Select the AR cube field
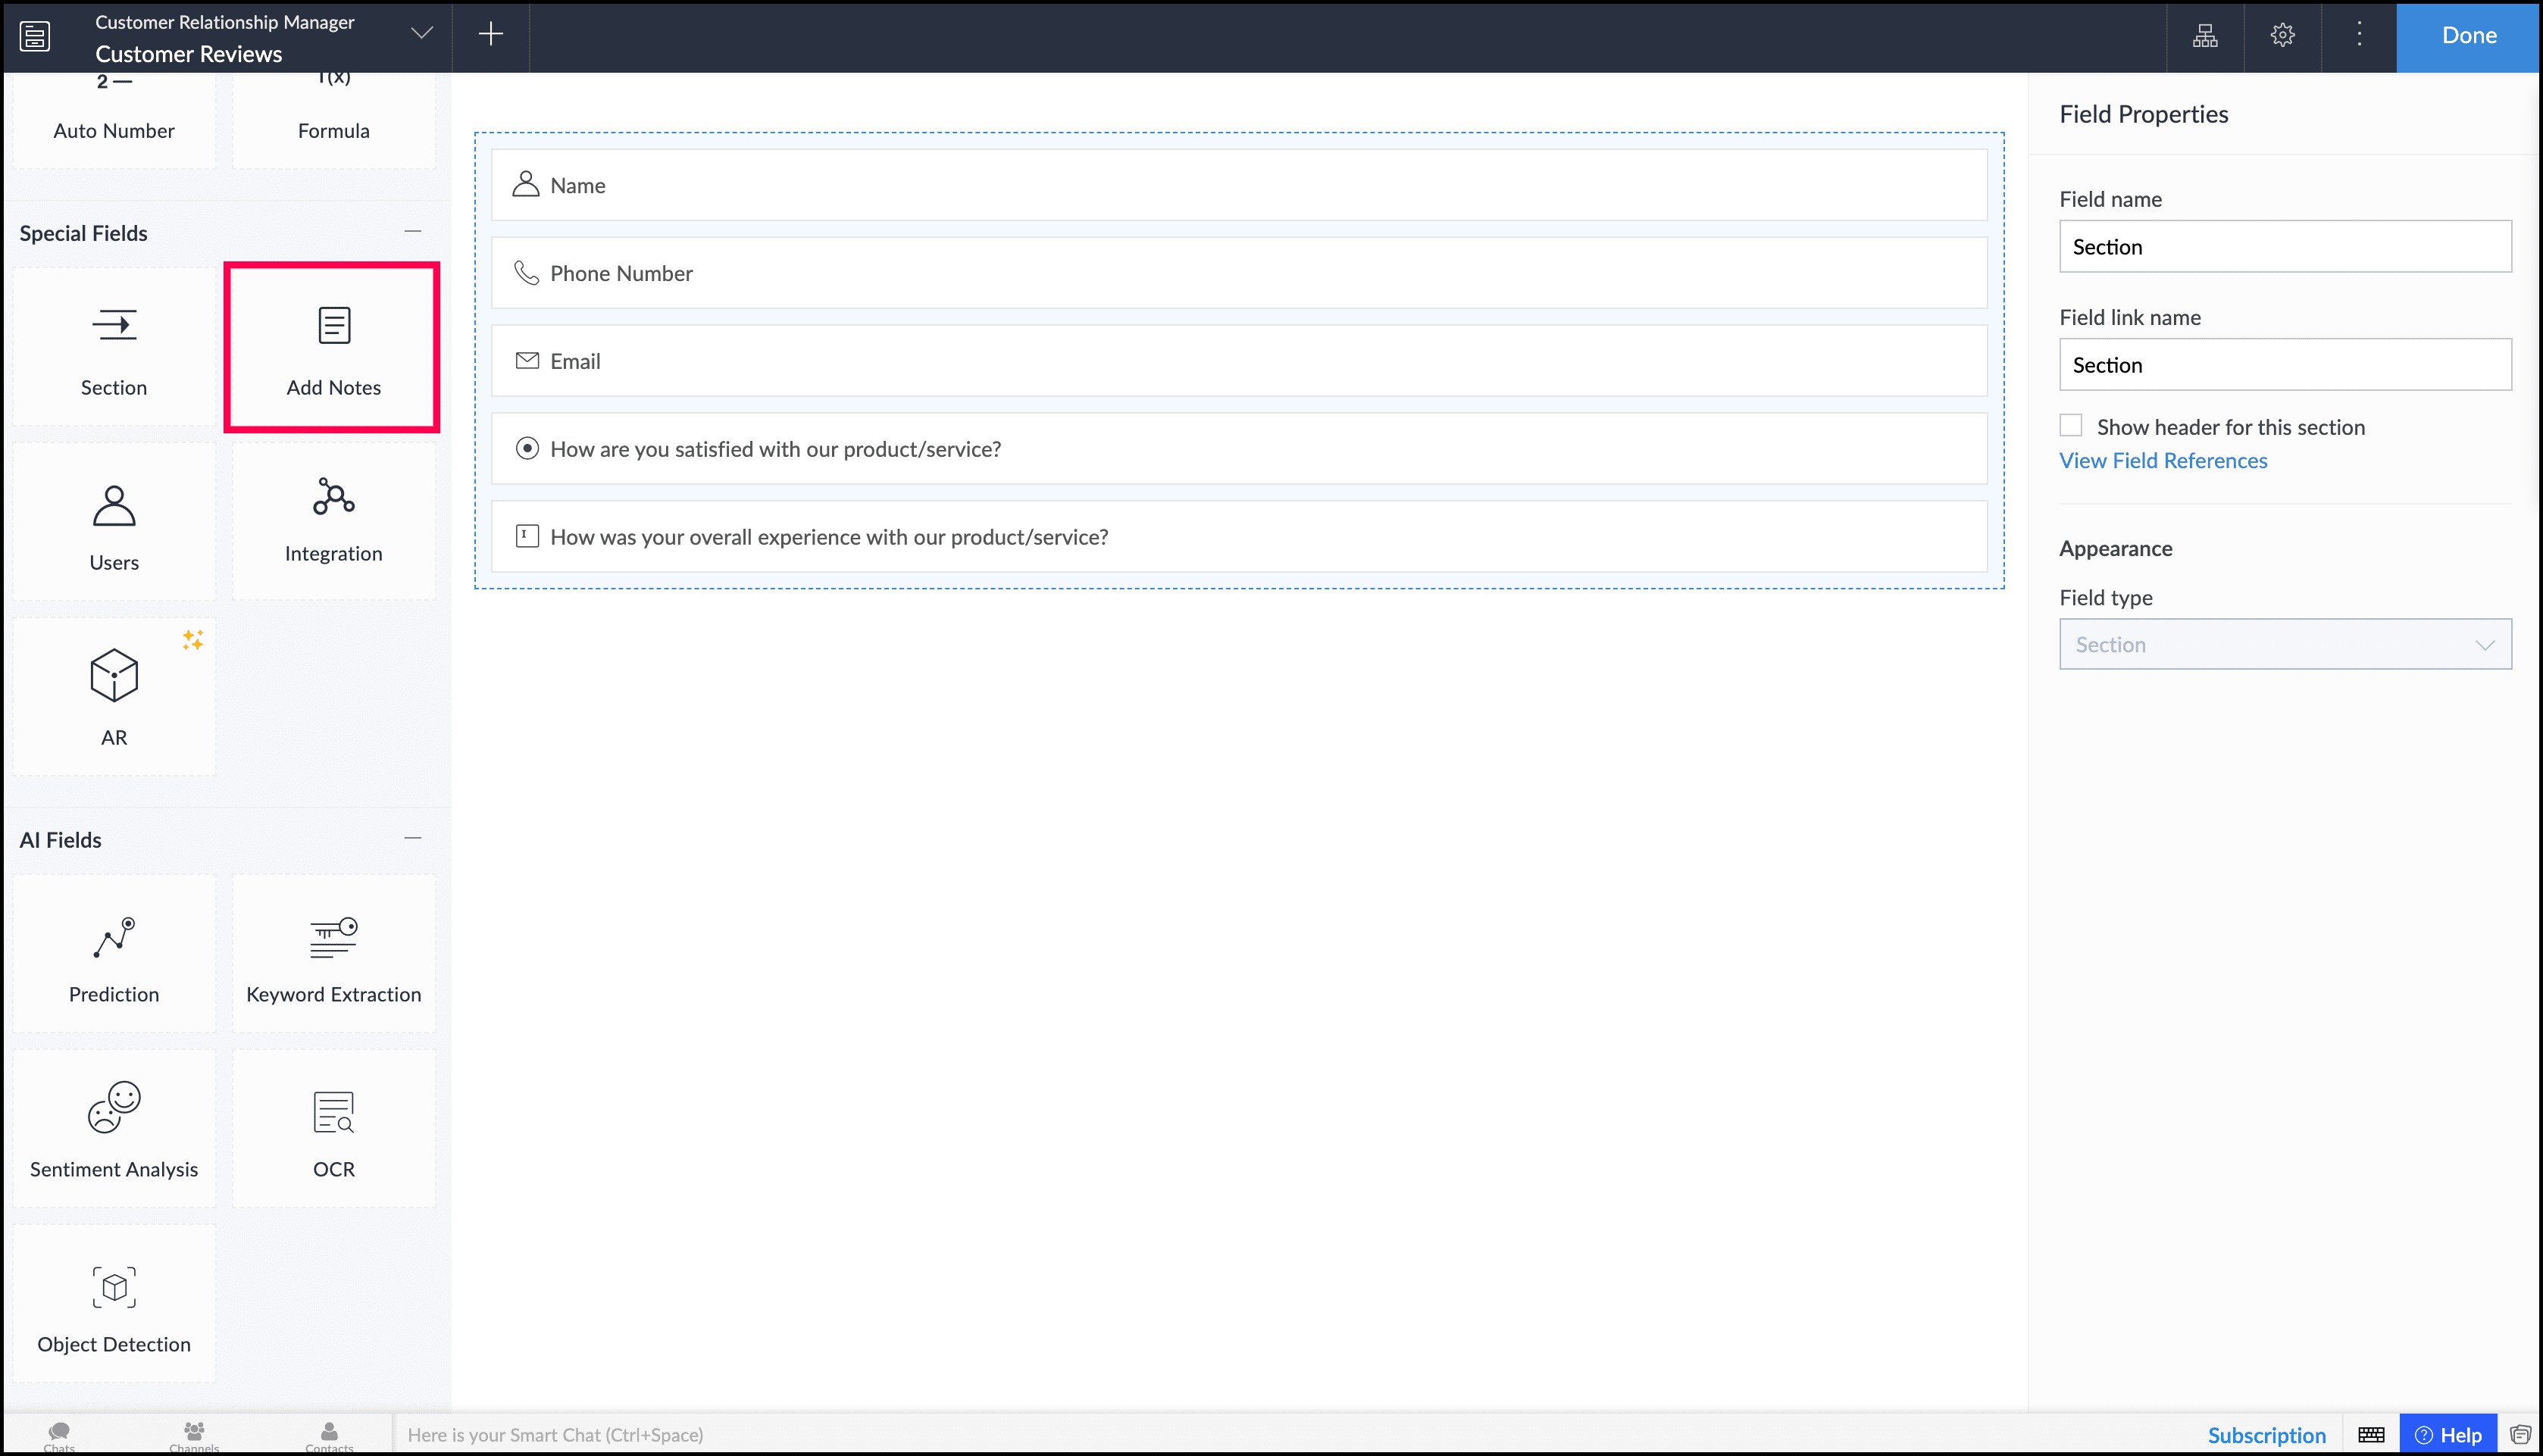2543x1456 pixels. tap(114, 695)
